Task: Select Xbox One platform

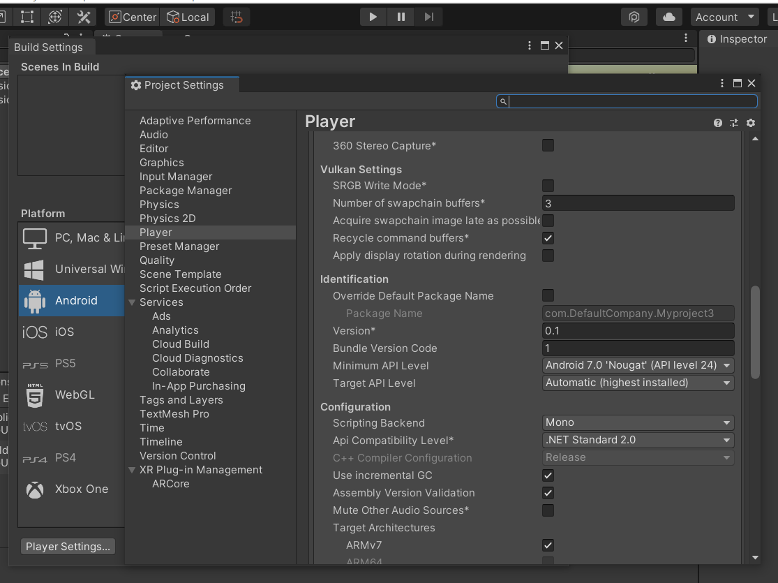Action: click(71, 489)
